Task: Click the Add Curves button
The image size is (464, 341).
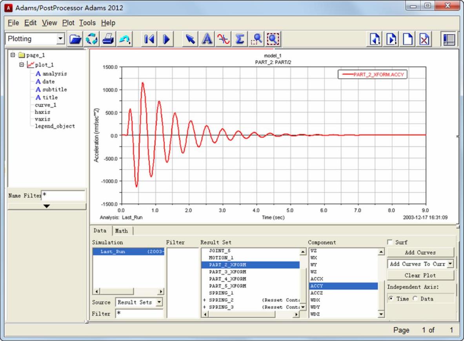Action: pyautogui.click(x=420, y=252)
